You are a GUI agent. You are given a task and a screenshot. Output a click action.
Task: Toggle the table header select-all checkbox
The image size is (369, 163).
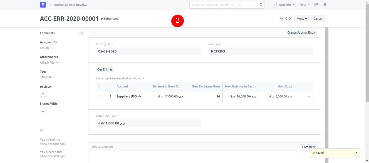(x=100, y=87)
